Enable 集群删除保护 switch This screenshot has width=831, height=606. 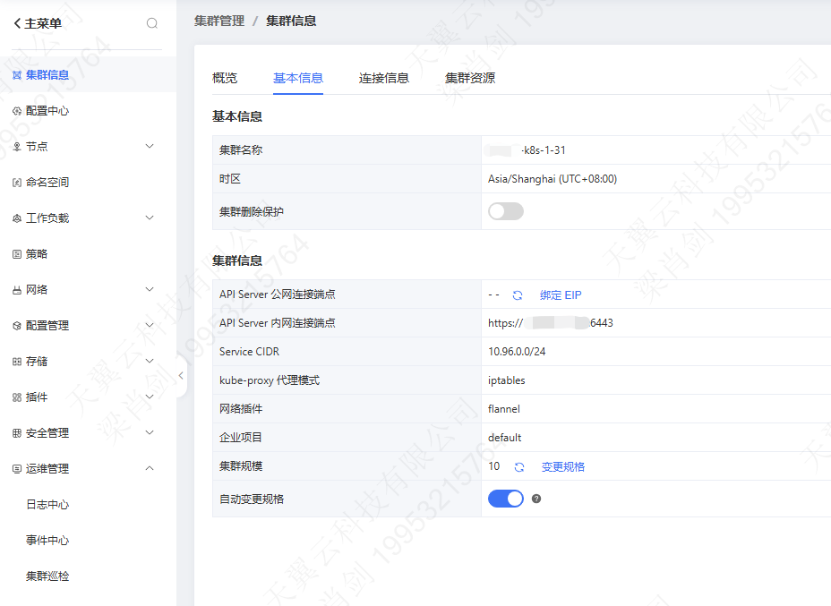[x=505, y=211]
